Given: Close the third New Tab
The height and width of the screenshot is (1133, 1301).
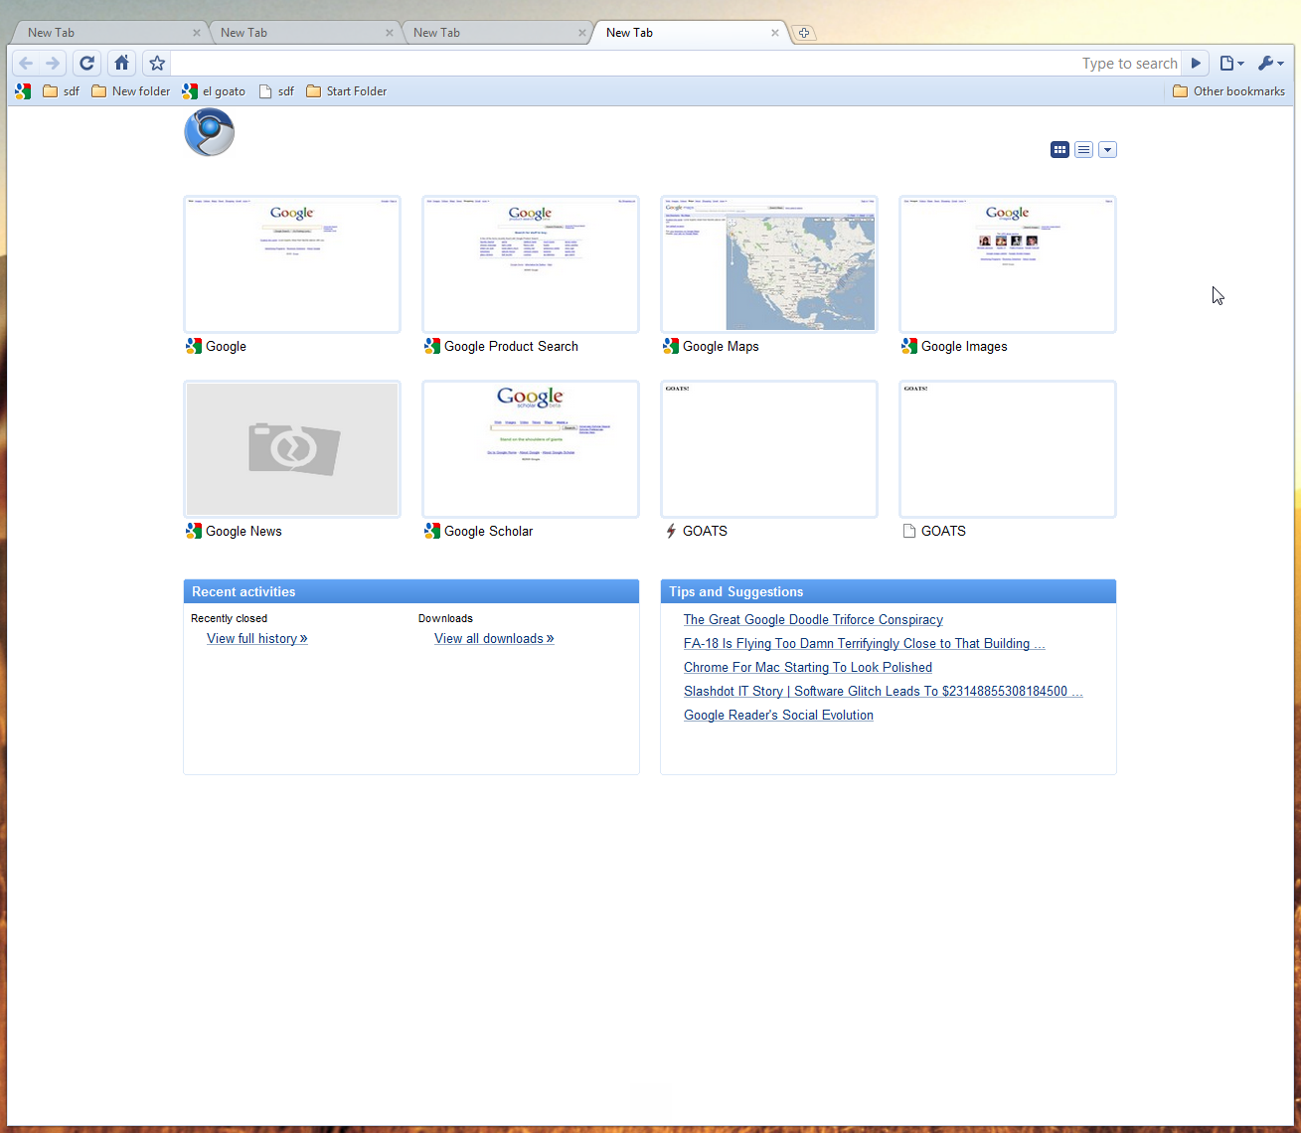Looking at the screenshot, I should [582, 33].
